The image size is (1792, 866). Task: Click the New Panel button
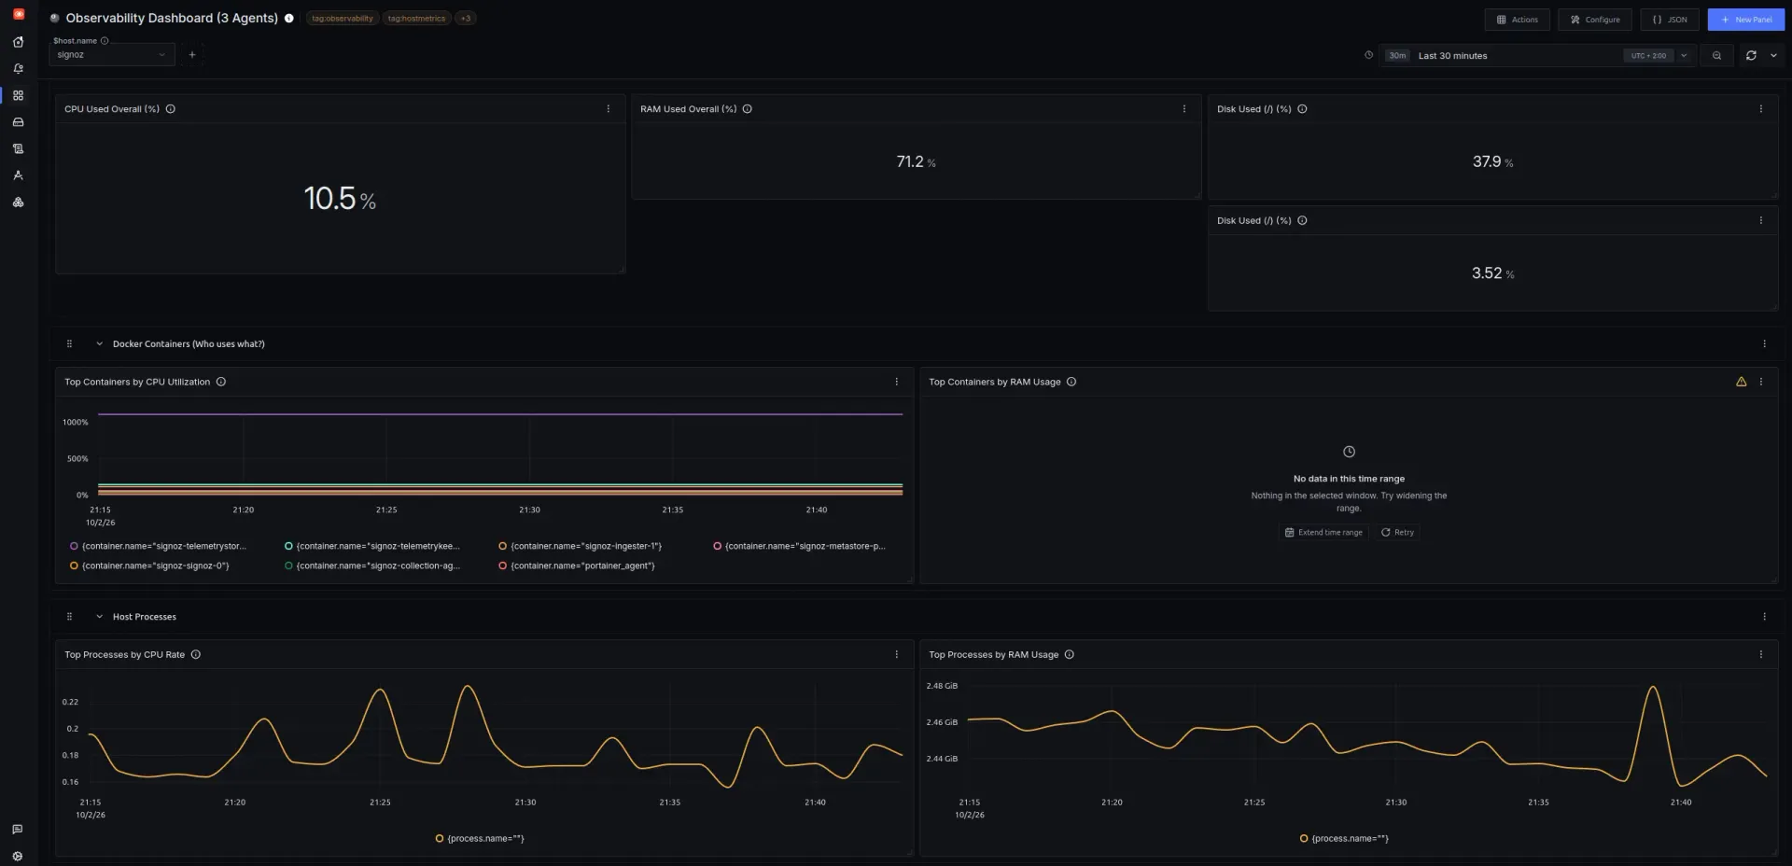tap(1746, 20)
